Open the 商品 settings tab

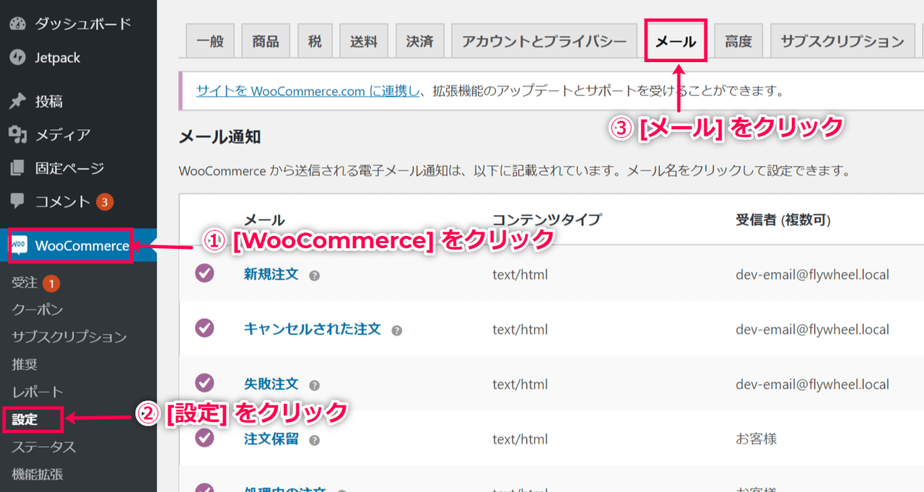pyautogui.click(x=266, y=41)
